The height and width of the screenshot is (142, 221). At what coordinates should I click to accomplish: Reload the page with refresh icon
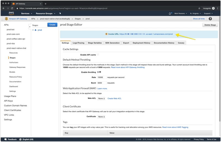click(x=12, y=8)
